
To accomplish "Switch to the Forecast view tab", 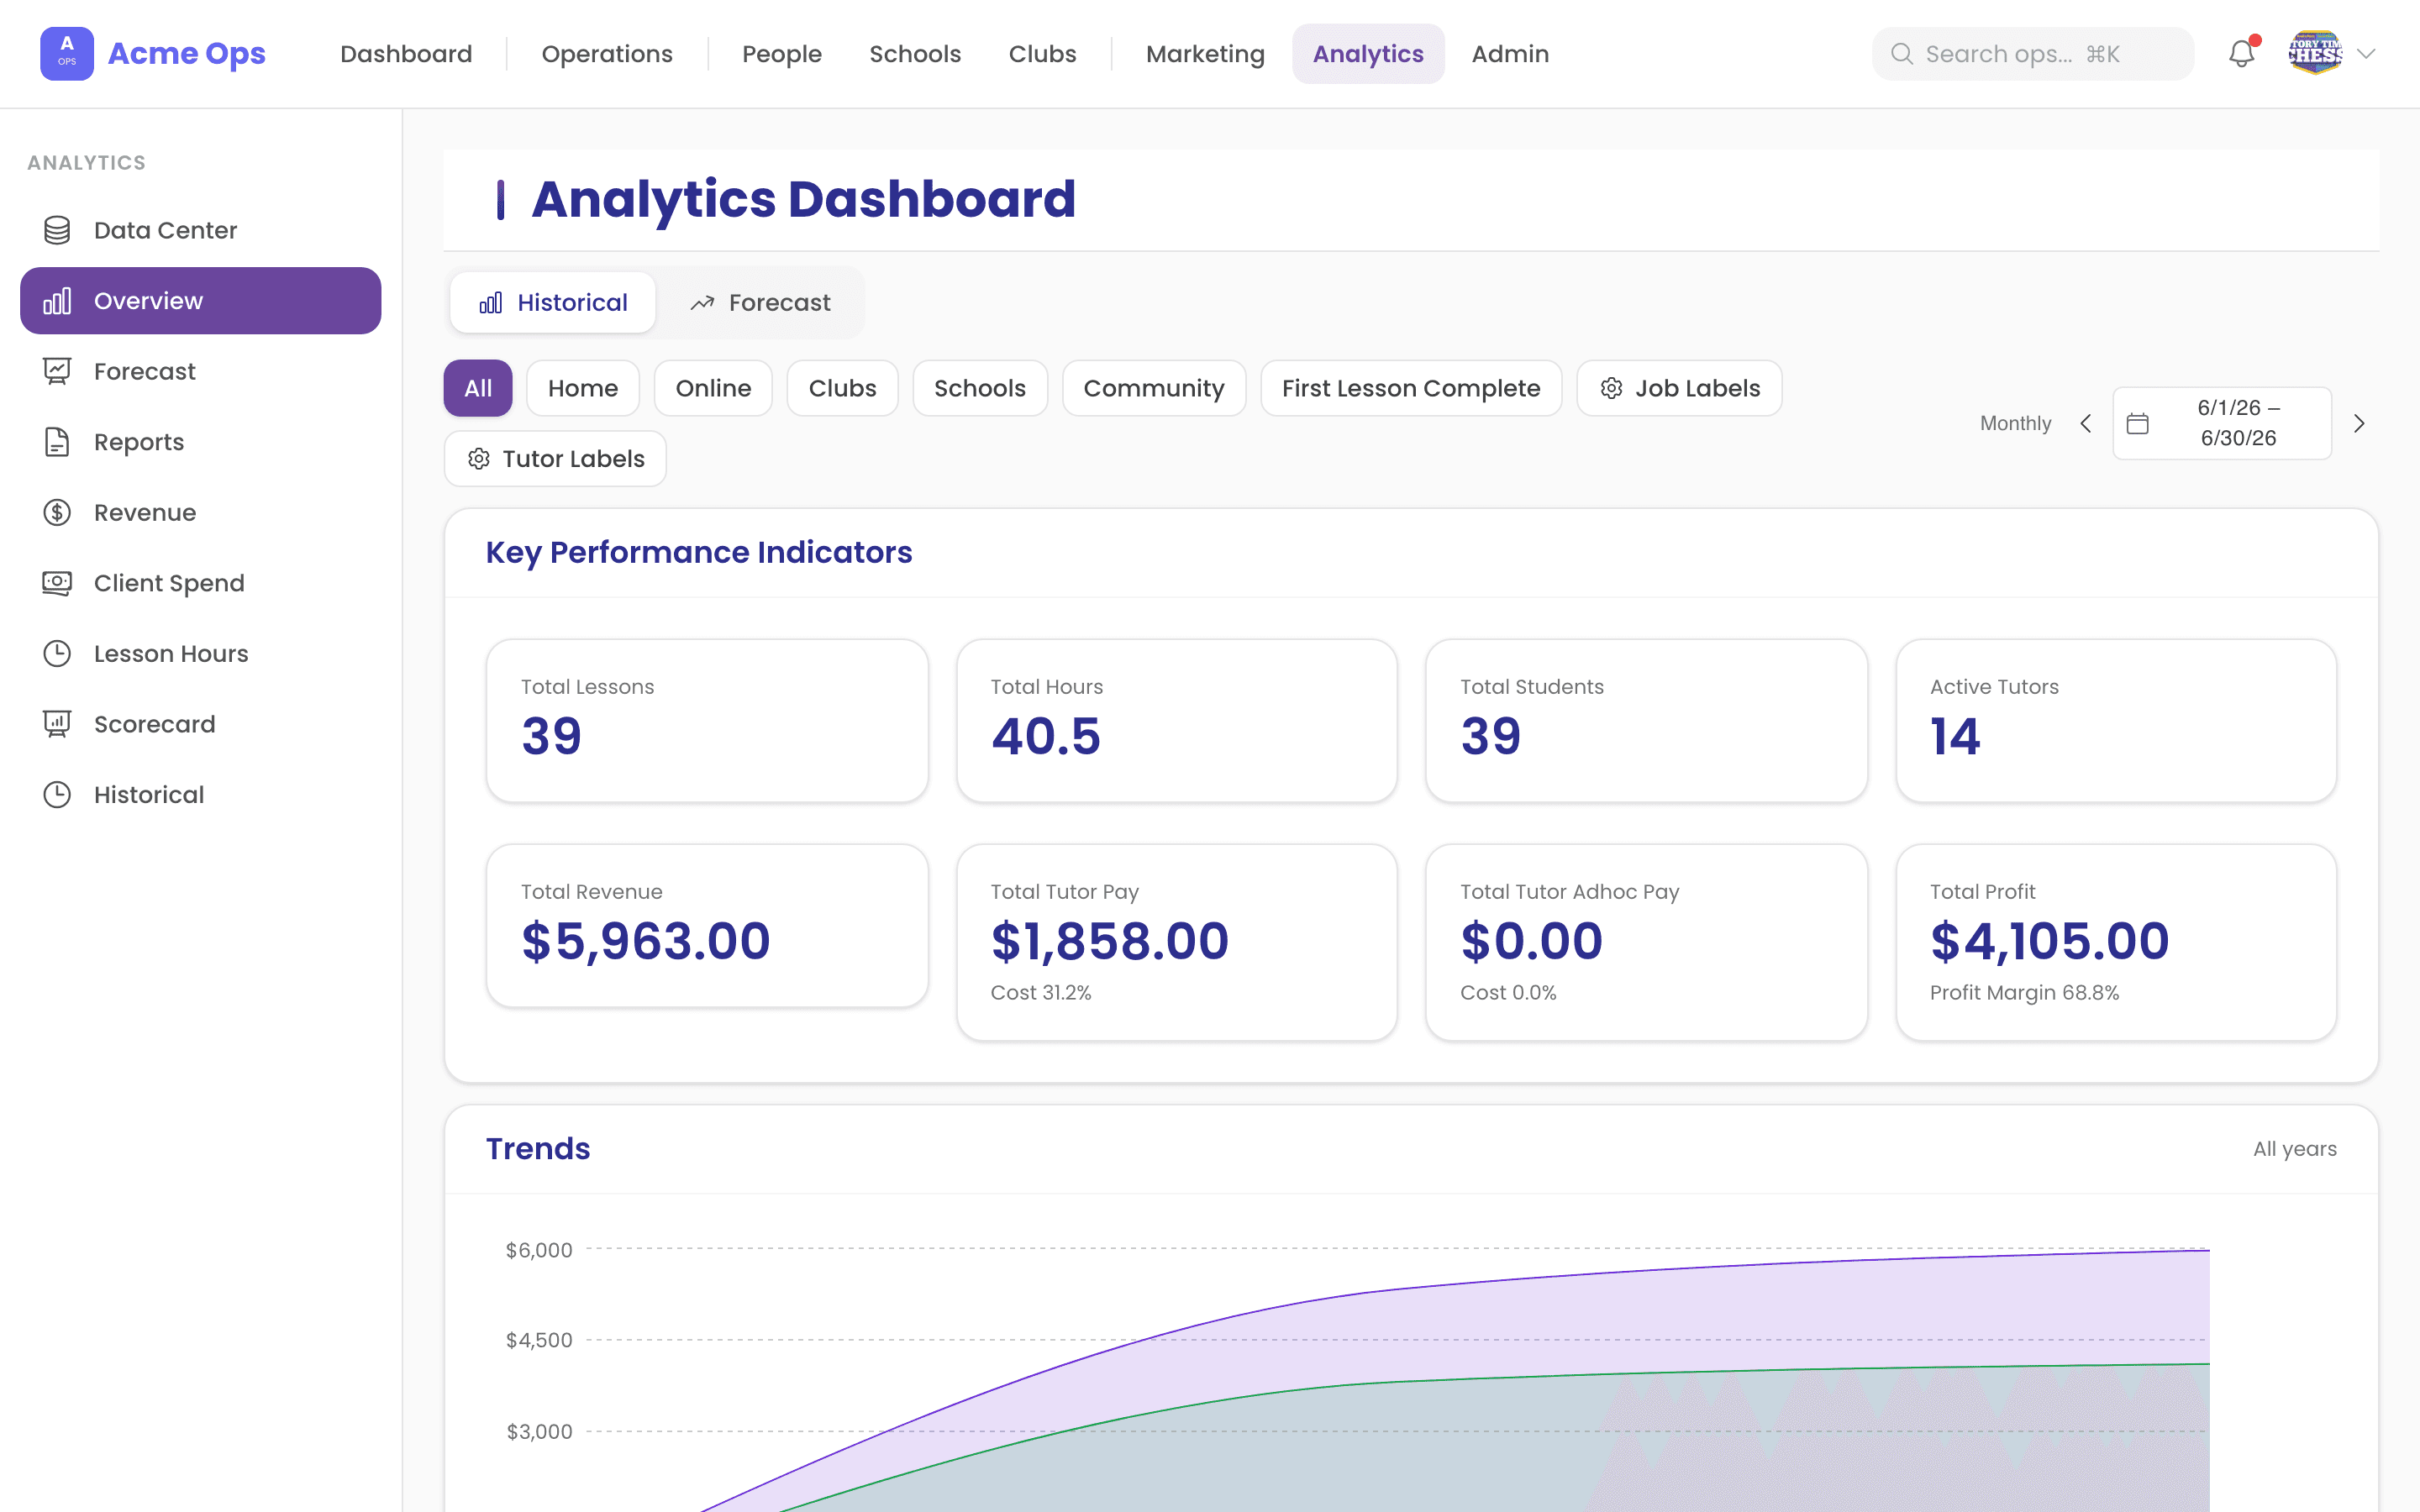I will point(760,302).
